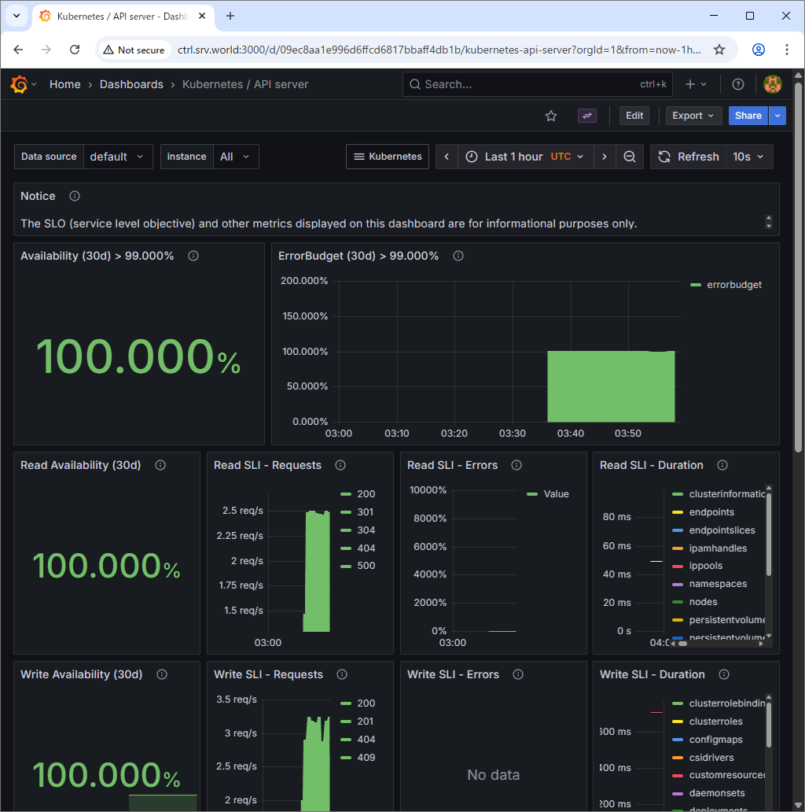Click the green legend swatch for Value
This screenshot has height=812, width=805.
click(532, 494)
